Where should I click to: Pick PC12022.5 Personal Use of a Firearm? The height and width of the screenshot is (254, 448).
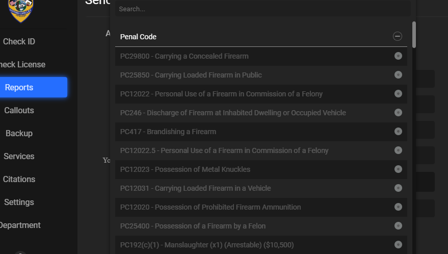tap(224, 150)
